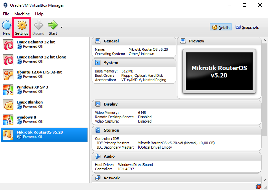Click Powered Off status icon under Linux Blankon
The image size is (268, 190).
tap(19, 107)
